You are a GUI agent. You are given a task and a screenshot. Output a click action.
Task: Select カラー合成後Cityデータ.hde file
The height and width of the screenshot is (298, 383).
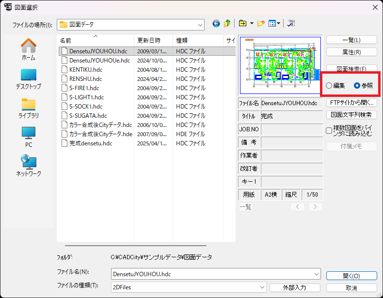pyautogui.click(x=101, y=134)
